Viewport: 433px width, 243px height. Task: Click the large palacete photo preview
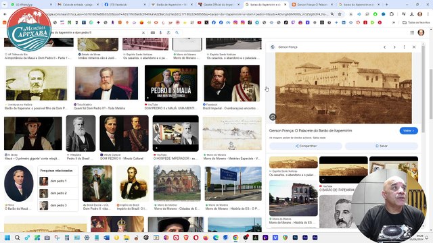(343, 88)
